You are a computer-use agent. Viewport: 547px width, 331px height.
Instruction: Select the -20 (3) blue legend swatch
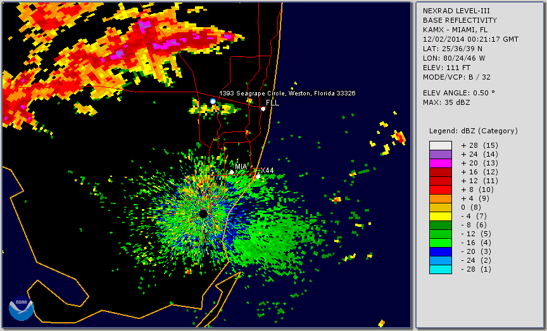pos(441,251)
